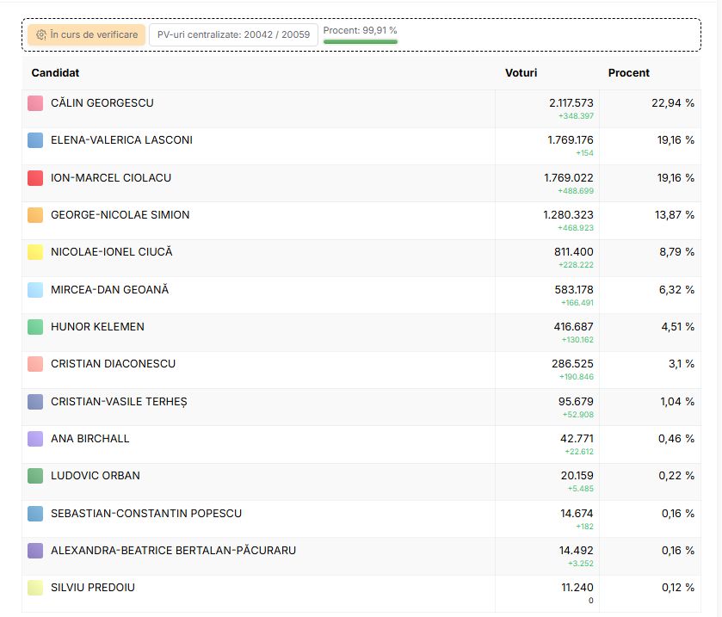The image size is (722, 617).
Task: Select candidate name ELENA-VALERICA LASCONI
Action: [x=121, y=140]
